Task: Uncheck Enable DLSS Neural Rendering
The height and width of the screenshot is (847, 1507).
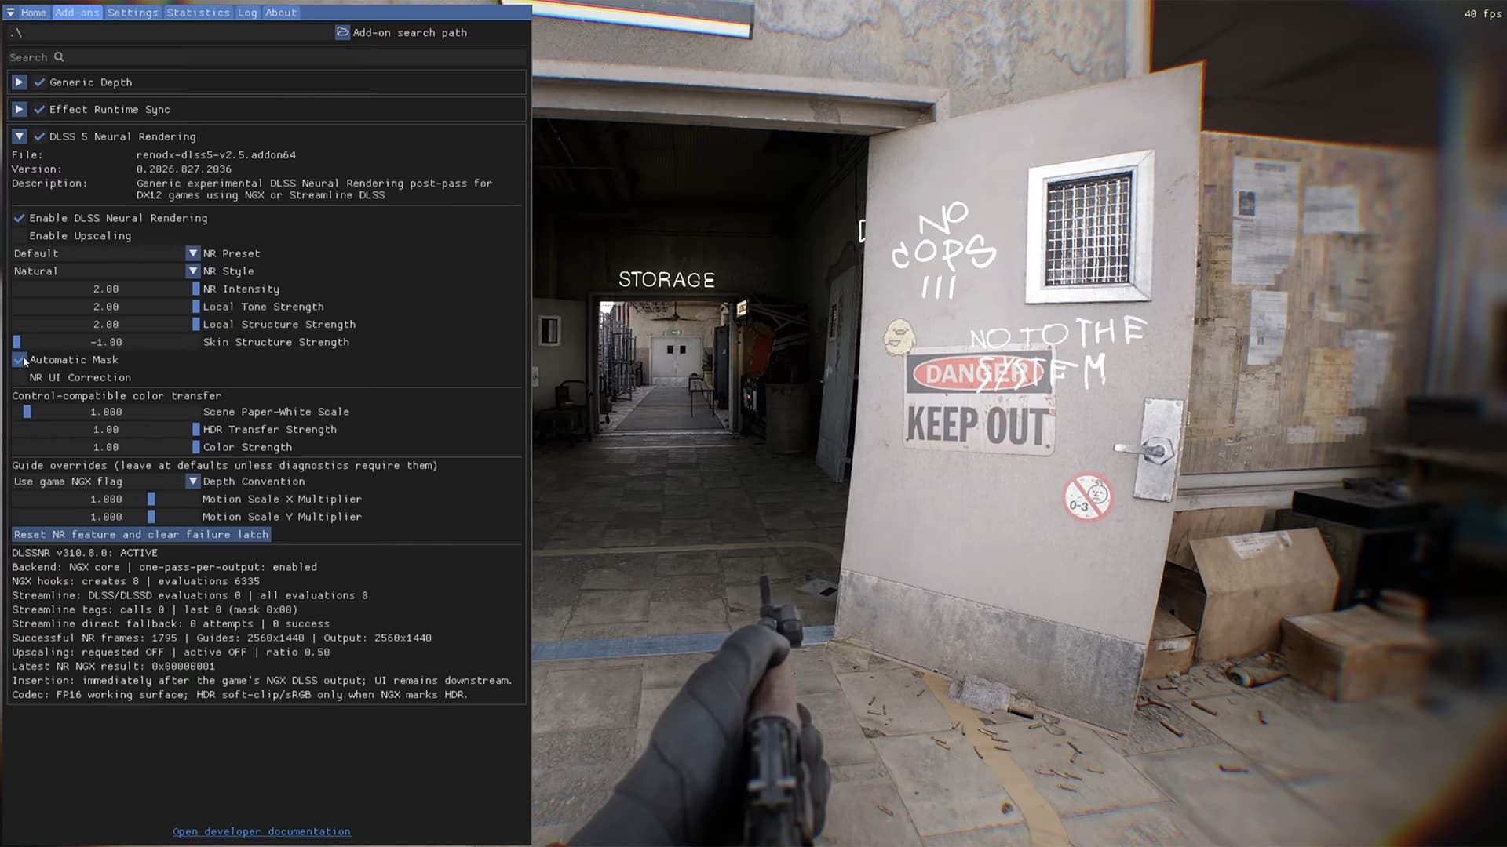Action: coord(19,218)
